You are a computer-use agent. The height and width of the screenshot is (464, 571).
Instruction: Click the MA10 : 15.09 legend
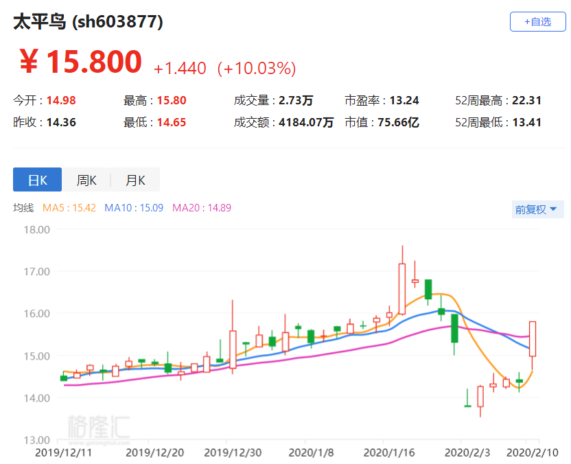pos(134,208)
